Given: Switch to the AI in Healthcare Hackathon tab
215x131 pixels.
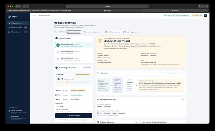Looking at the screenshot, I should [41, 10].
